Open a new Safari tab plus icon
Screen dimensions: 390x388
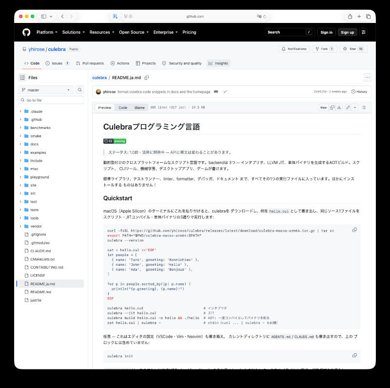(x=359, y=17)
